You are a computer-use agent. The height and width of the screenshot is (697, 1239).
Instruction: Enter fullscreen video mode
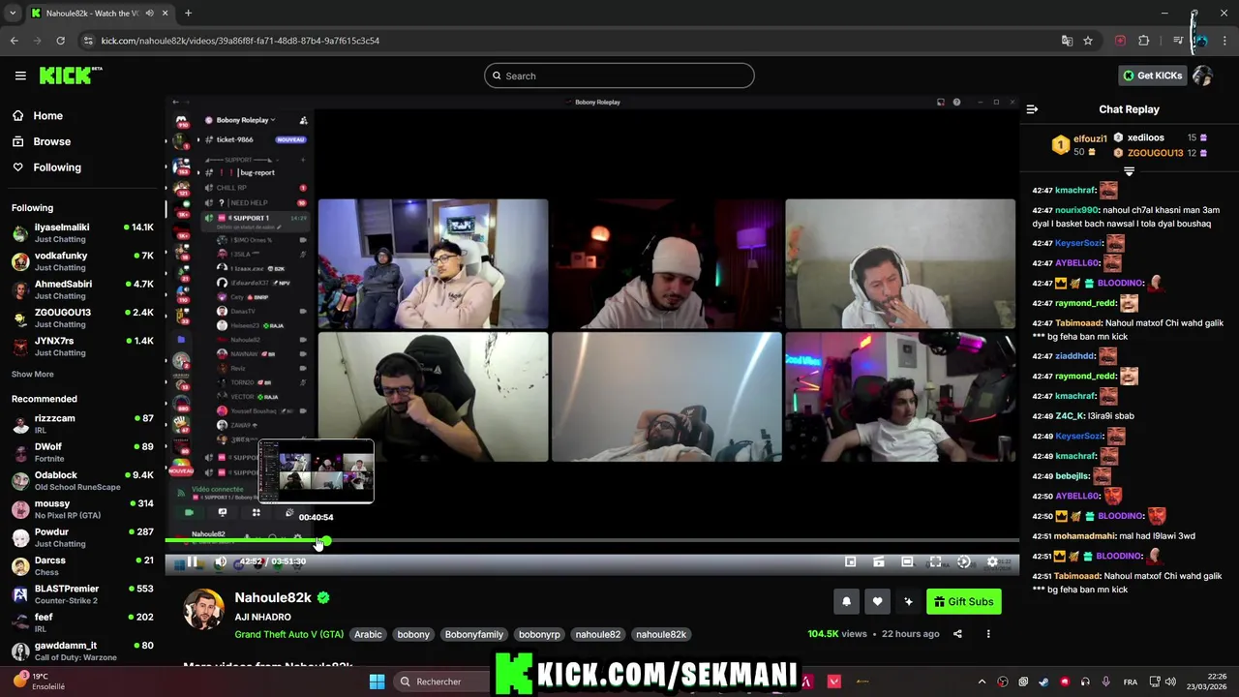[x=935, y=561]
